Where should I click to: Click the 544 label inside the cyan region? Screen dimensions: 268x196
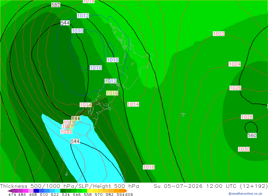(x=75, y=141)
